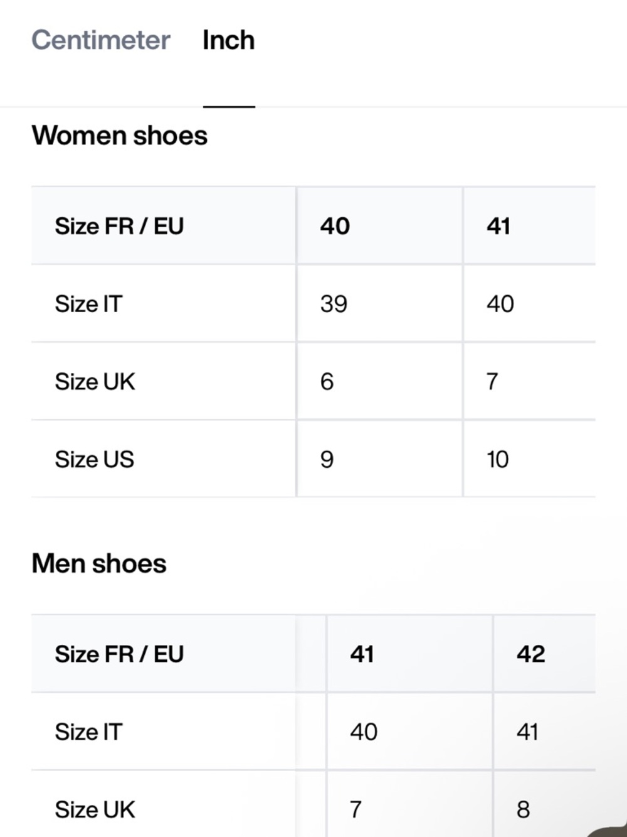Select the Inch tab
The image size is (627, 837).
(x=228, y=40)
